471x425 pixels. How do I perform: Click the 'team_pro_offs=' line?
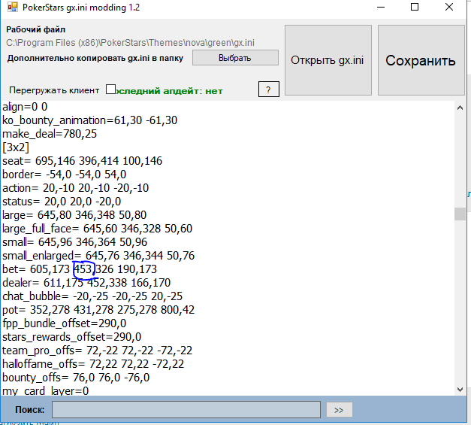coord(98,351)
